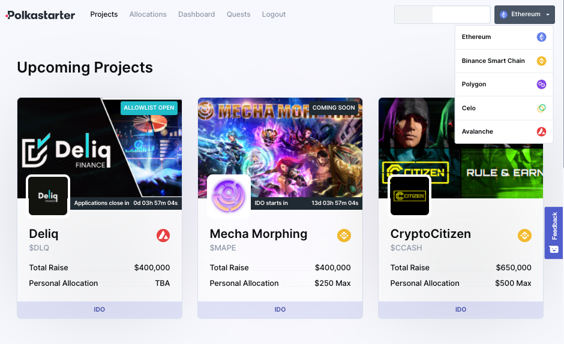Click the Binance Smart Chain yellow icon
Screen dimensions: 564x344
coord(541,61)
